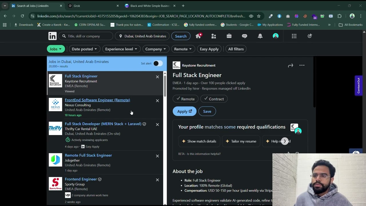Viewport: 366px width, 206px height.
Task: Click the Dubai location search field
Action: click(x=142, y=36)
